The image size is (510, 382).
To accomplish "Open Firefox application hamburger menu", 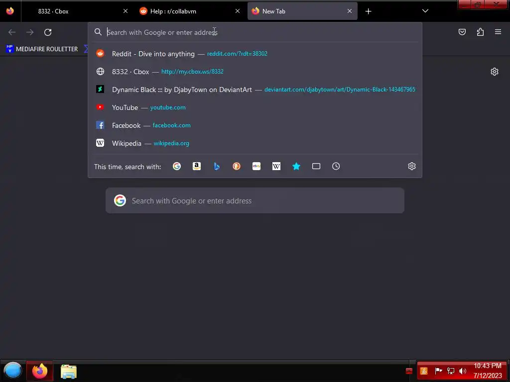I will (498, 32).
